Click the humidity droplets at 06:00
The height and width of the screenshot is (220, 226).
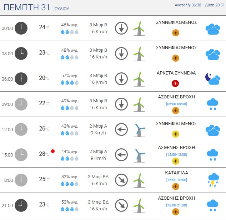(70, 82)
